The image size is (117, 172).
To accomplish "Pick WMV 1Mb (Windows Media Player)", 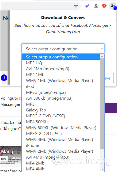I will point(61,81).
